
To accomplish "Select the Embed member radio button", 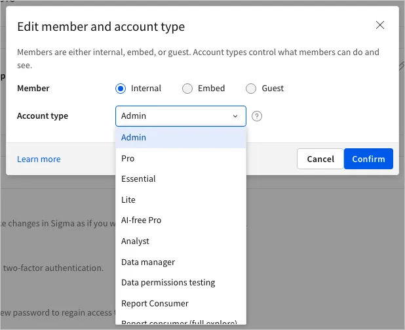I will [187, 89].
